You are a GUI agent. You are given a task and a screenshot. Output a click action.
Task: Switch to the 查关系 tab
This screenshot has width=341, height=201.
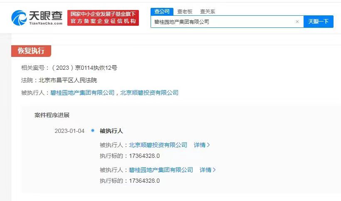[x=208, y=12]
